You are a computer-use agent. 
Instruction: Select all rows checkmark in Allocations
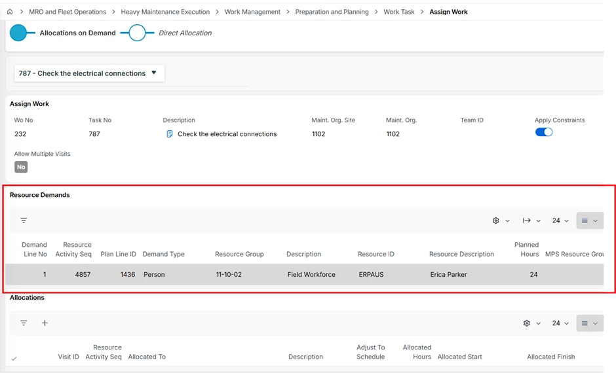14,358
